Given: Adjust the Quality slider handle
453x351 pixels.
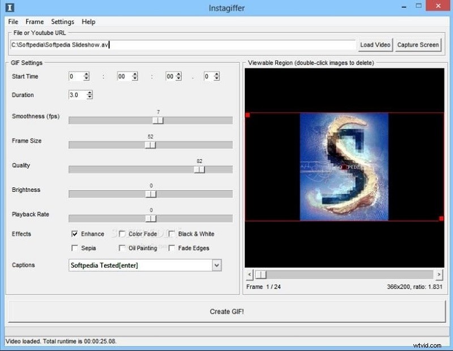Looking at the screenshot, I should pyautogui.click(x=199, y=169).
